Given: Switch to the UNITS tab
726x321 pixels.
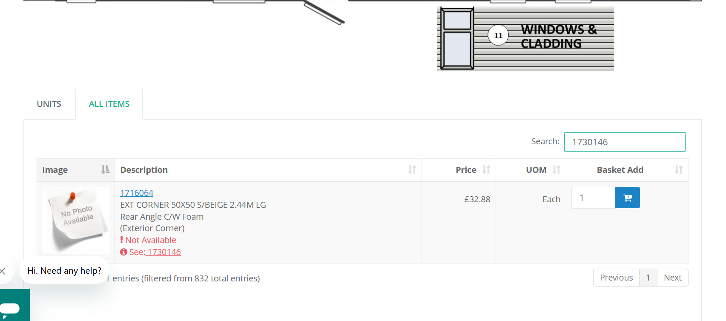Looking at the screenshot, I should [x=49, y=104].
